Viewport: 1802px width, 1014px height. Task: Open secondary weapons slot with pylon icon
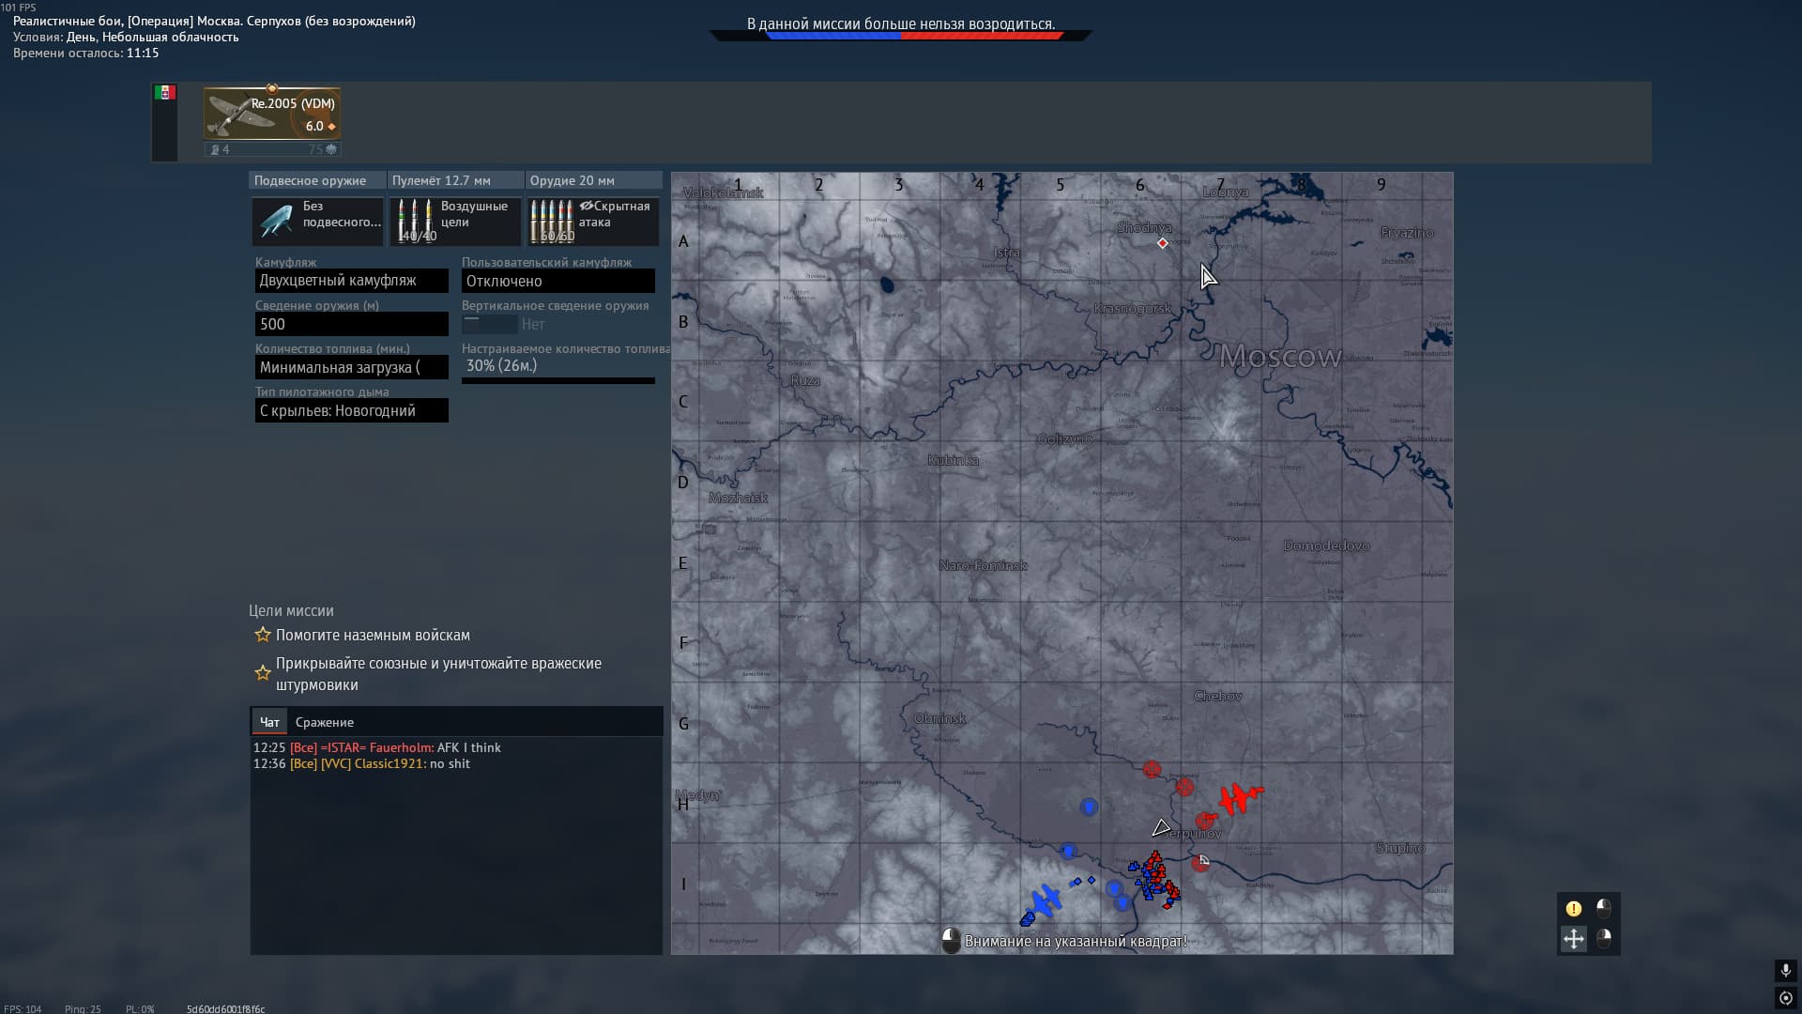[x=317, y=221]
